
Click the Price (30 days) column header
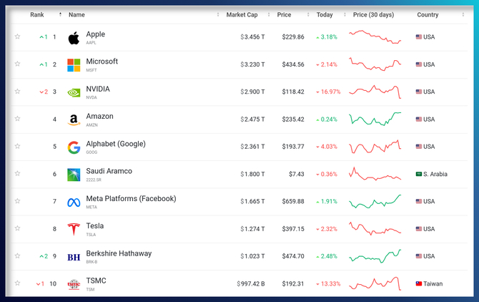pos(373,15)
